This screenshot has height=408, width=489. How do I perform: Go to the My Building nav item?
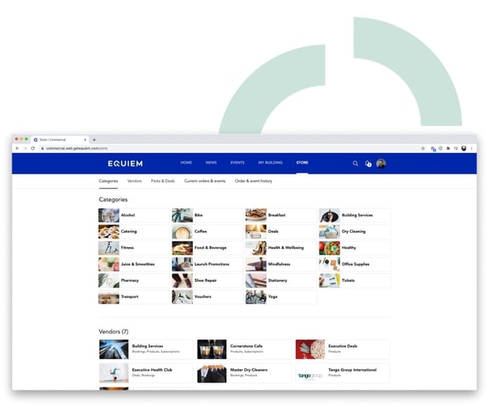point(269,162)
